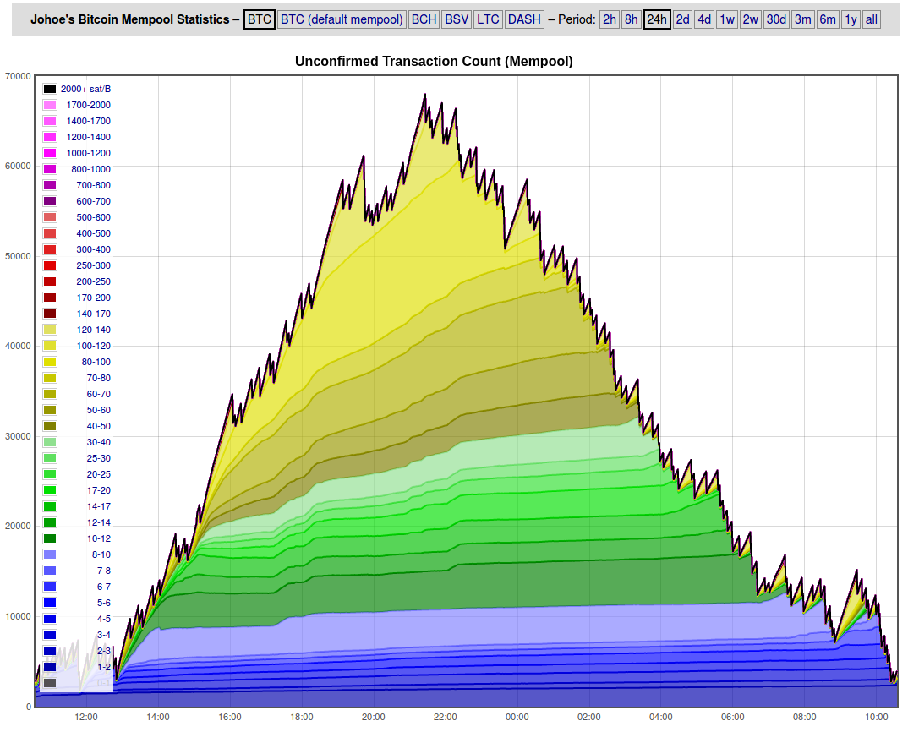
Task: Click the 1000-1200 magenta swatch
Action: 50,153
